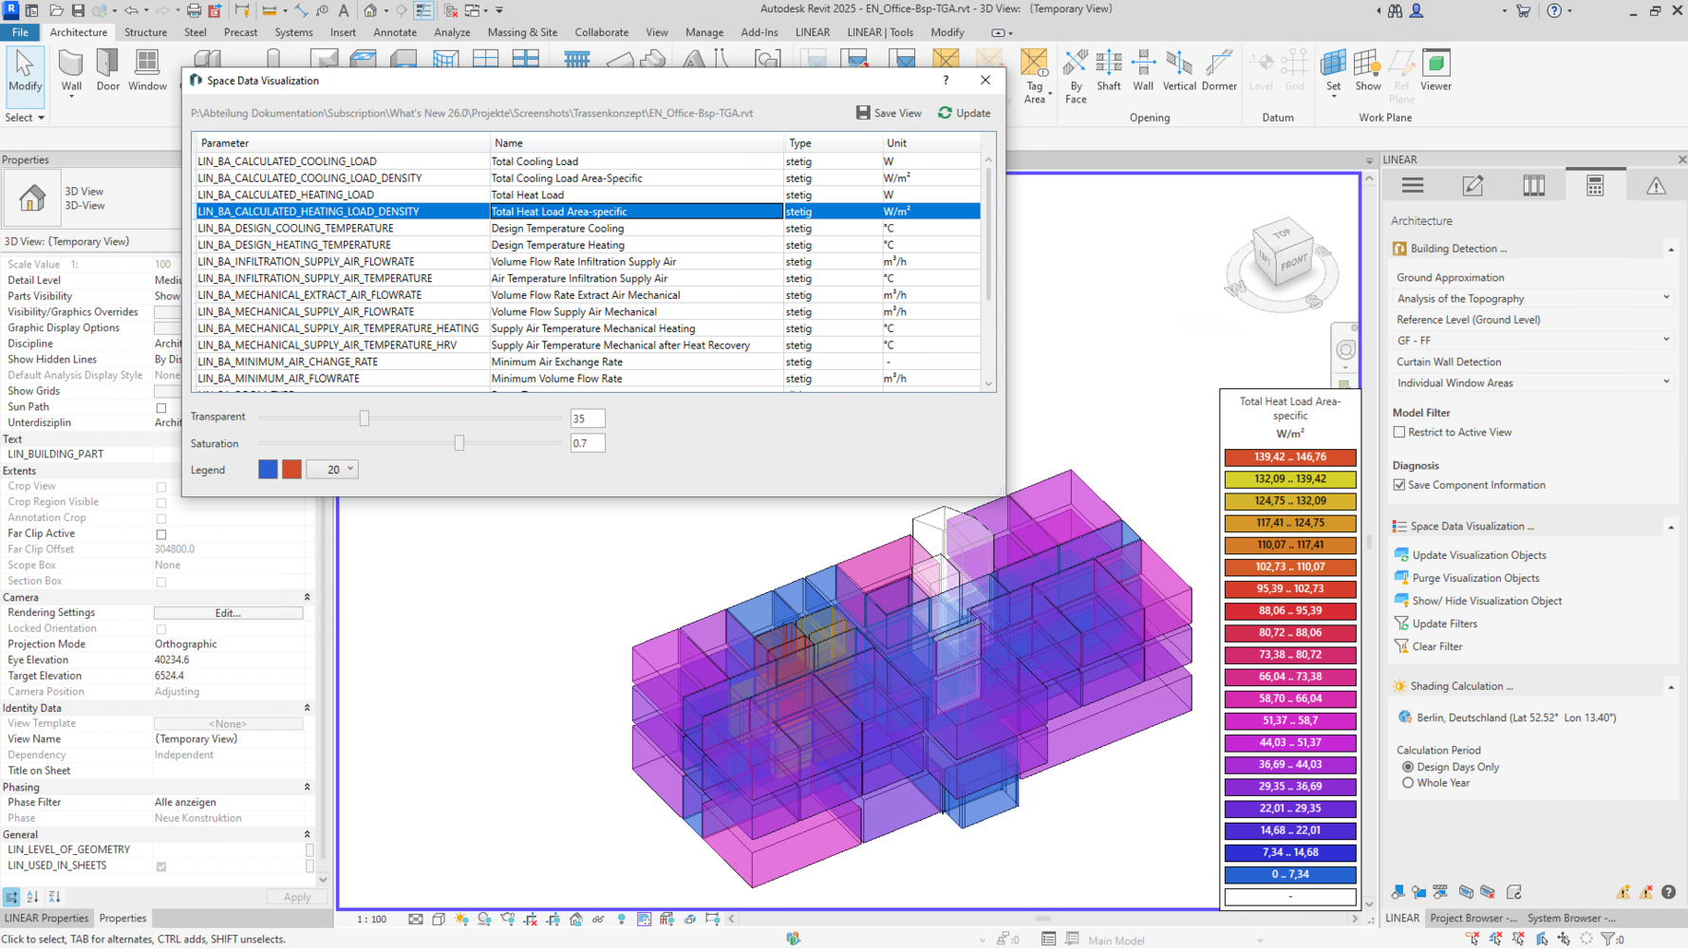This screenshot has width=1688, height=949.
Task: Select the Door tool in ribbon
Action: [108, 70]
